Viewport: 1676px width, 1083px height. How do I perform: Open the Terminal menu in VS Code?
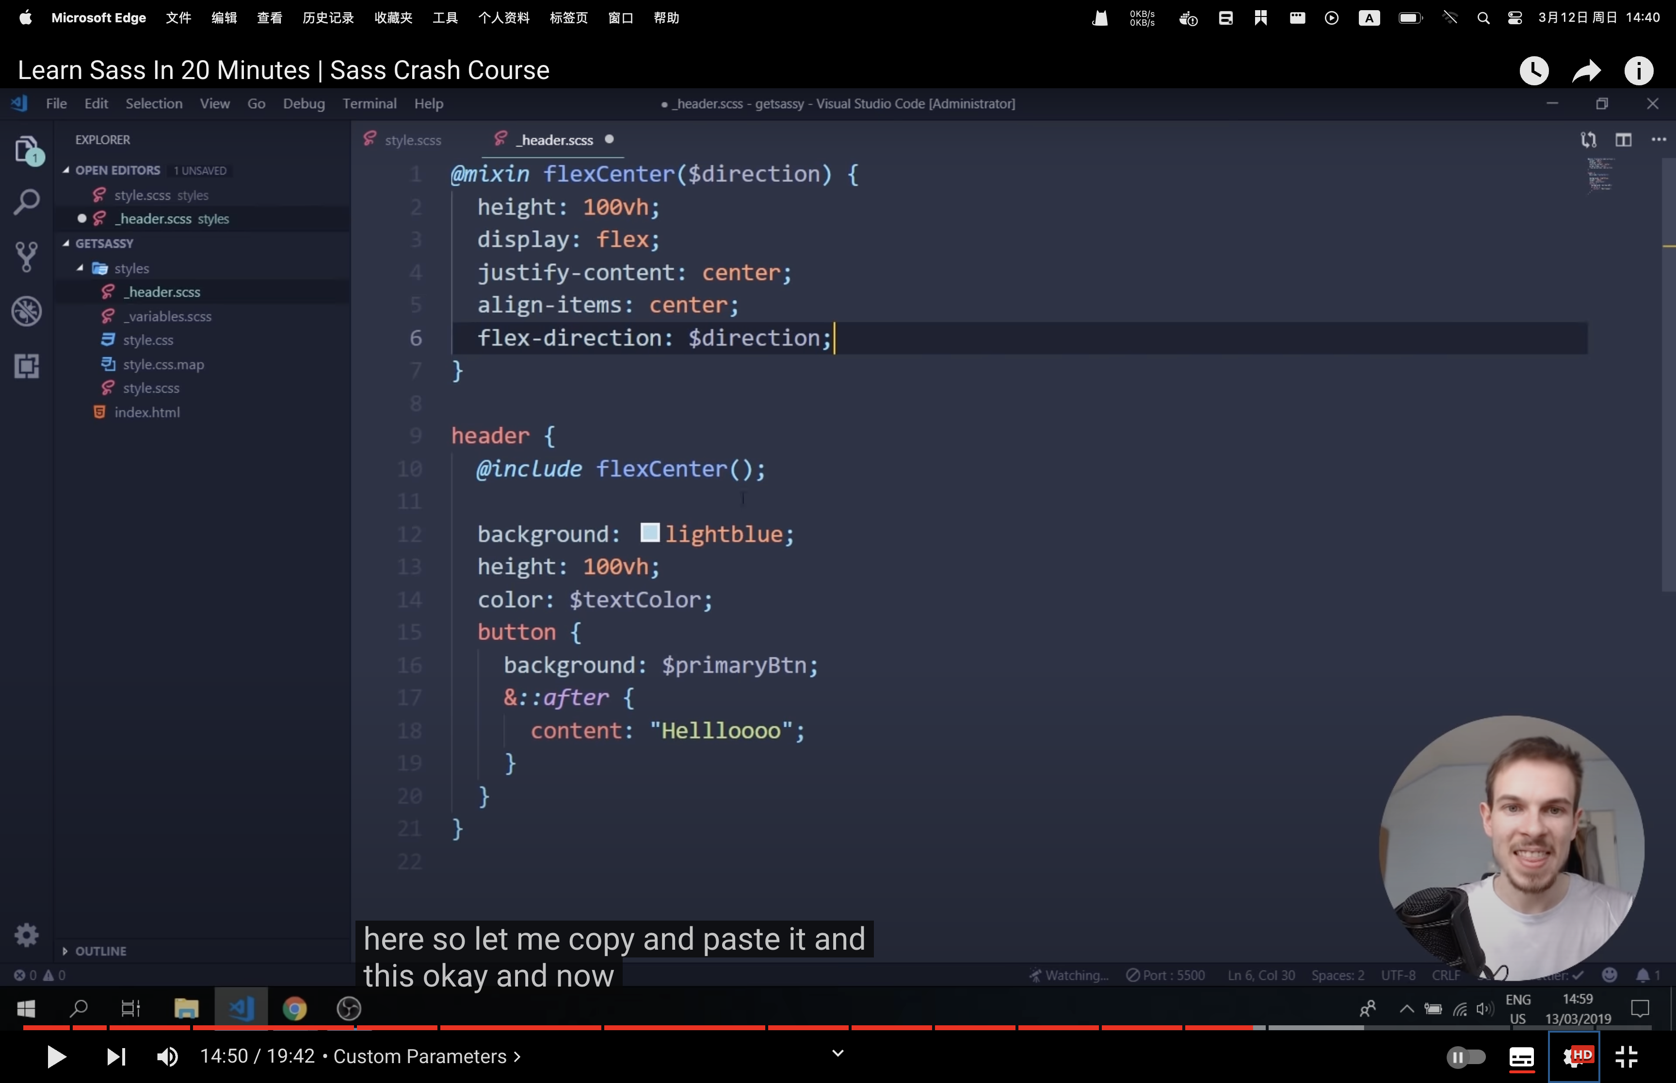point(369,103)
